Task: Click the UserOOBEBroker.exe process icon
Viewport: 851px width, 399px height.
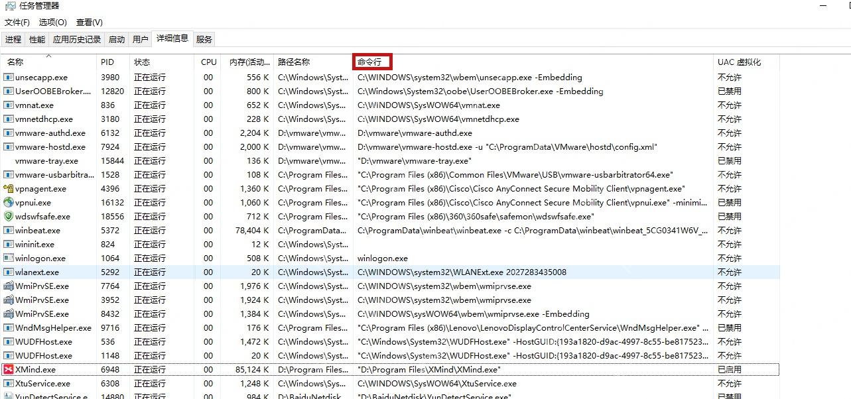Action: click(9, 91)
